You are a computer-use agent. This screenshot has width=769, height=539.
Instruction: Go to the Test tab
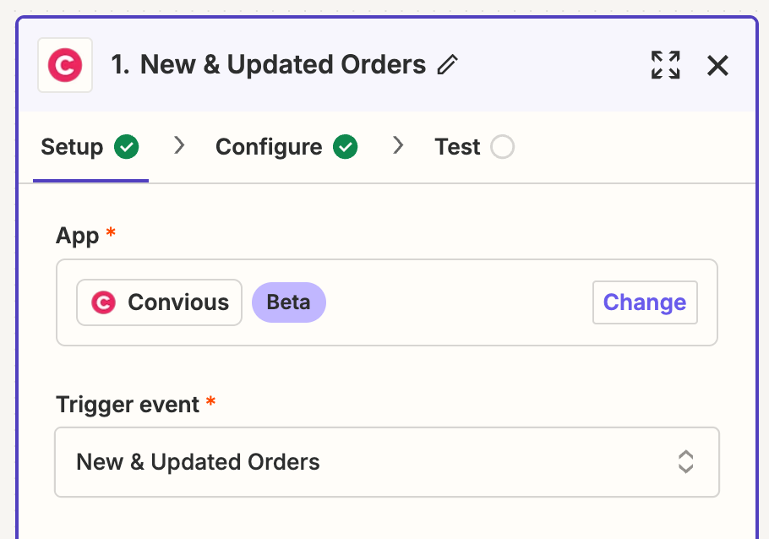457,147
